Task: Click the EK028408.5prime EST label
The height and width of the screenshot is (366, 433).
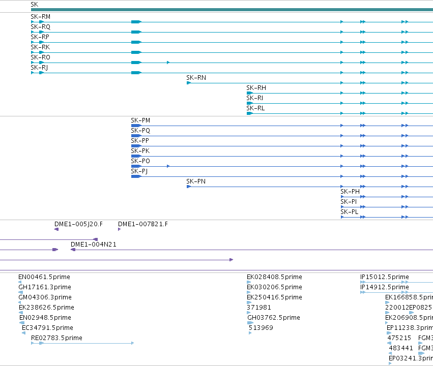Action: 274,277
